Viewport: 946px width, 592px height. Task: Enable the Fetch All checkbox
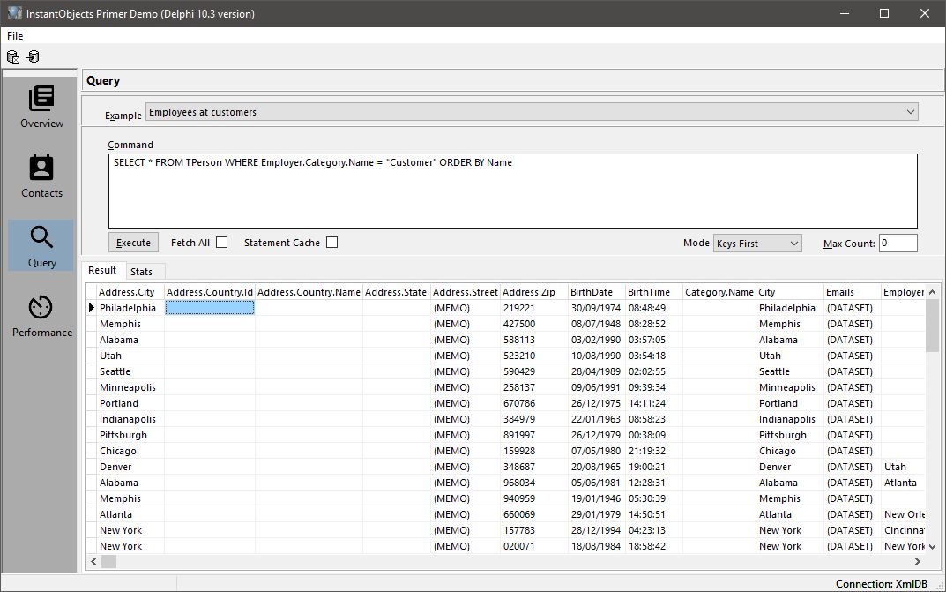(220, 242)
